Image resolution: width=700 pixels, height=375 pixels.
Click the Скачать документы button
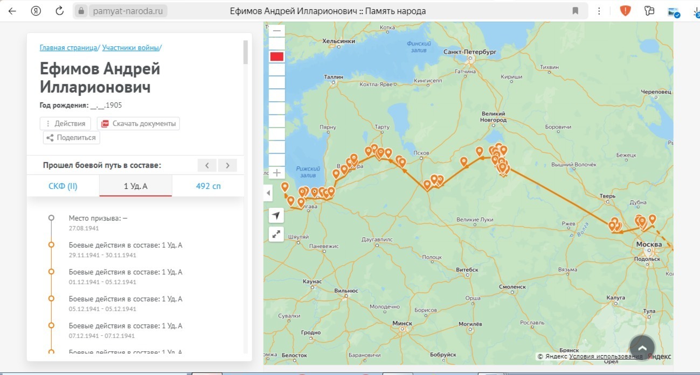pos(138,123)
